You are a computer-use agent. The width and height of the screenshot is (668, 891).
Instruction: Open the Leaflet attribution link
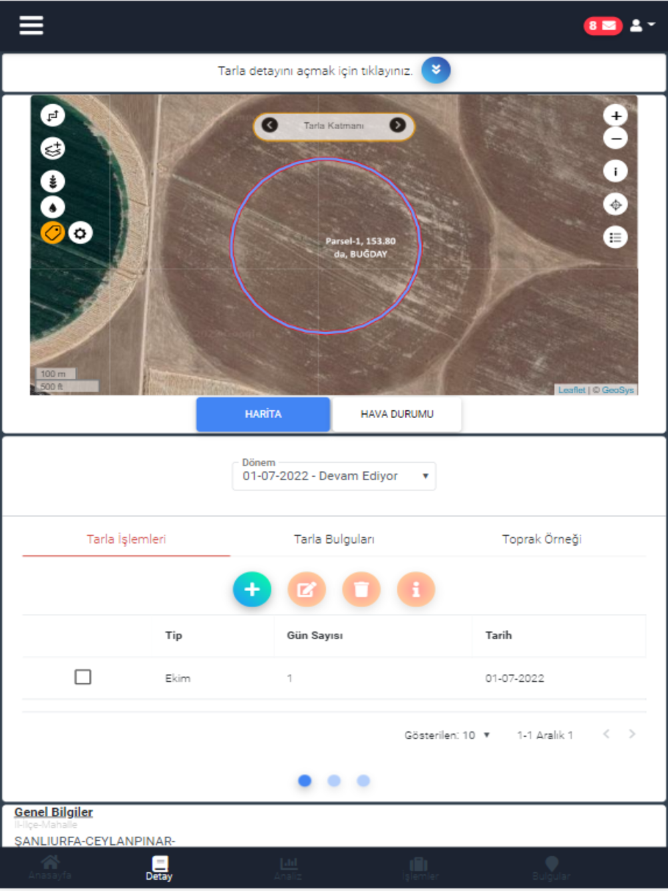[572, 389]
